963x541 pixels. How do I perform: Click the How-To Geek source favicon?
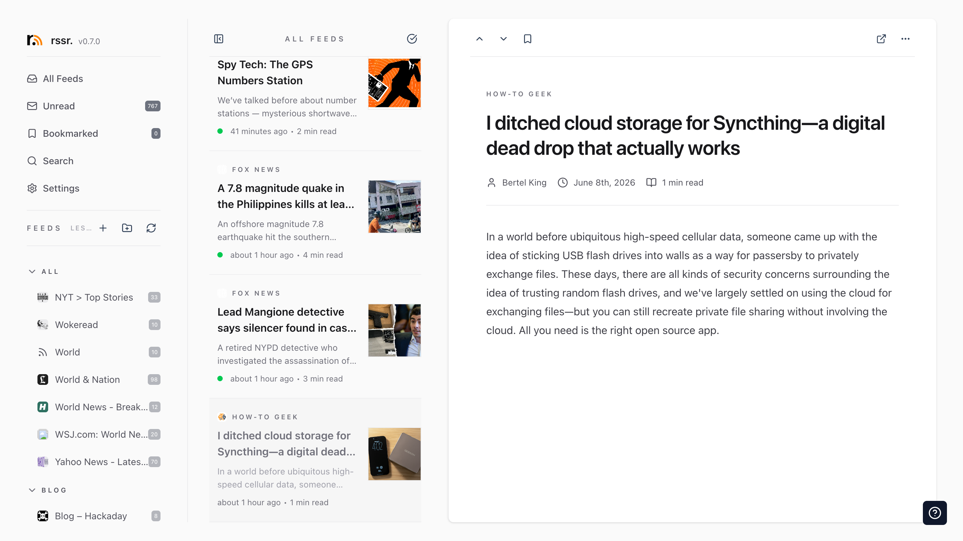222,417
